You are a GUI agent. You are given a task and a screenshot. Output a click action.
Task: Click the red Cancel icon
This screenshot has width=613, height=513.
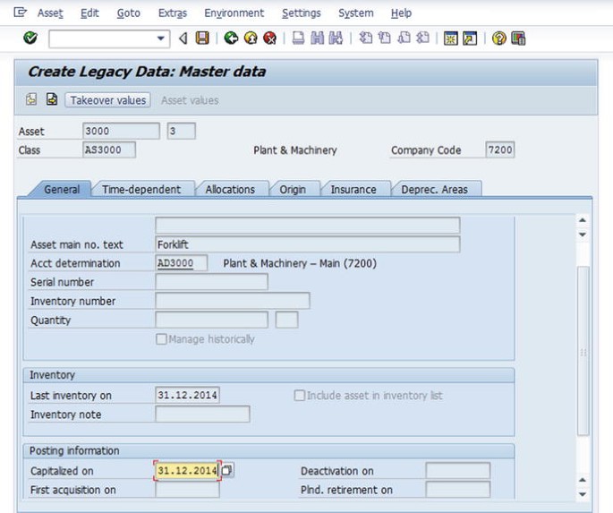point(269,38)
